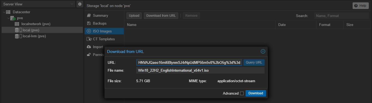
Task: Open the Help button
Action: [x=361, y=6]
